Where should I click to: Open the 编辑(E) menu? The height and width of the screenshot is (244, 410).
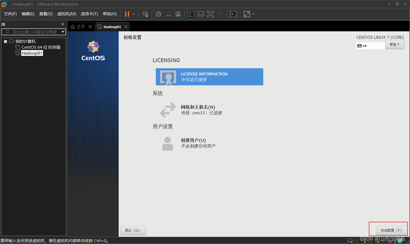tap(28, 14)
